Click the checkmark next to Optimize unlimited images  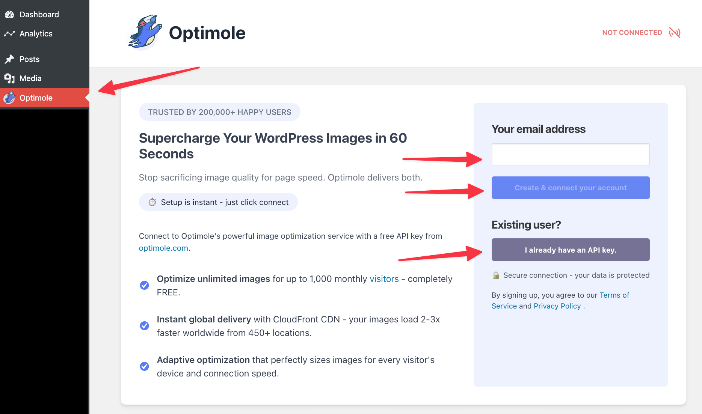(x=144, y=285)
